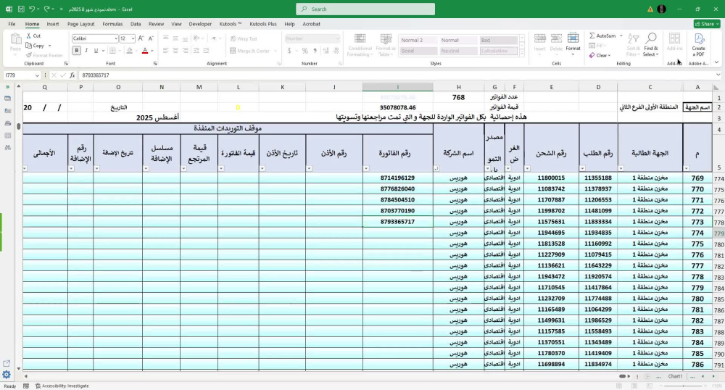Click the Accounting dollar format icon
The width and height of the screenshot is (725, 390).
pyautogui.click(x=289, y=51)
